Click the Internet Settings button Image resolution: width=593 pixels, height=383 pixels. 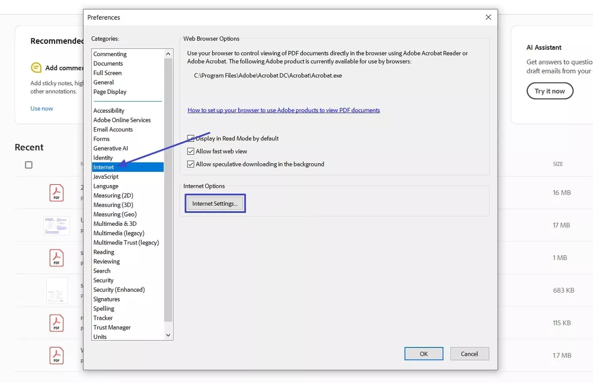(x=215, y=203)
